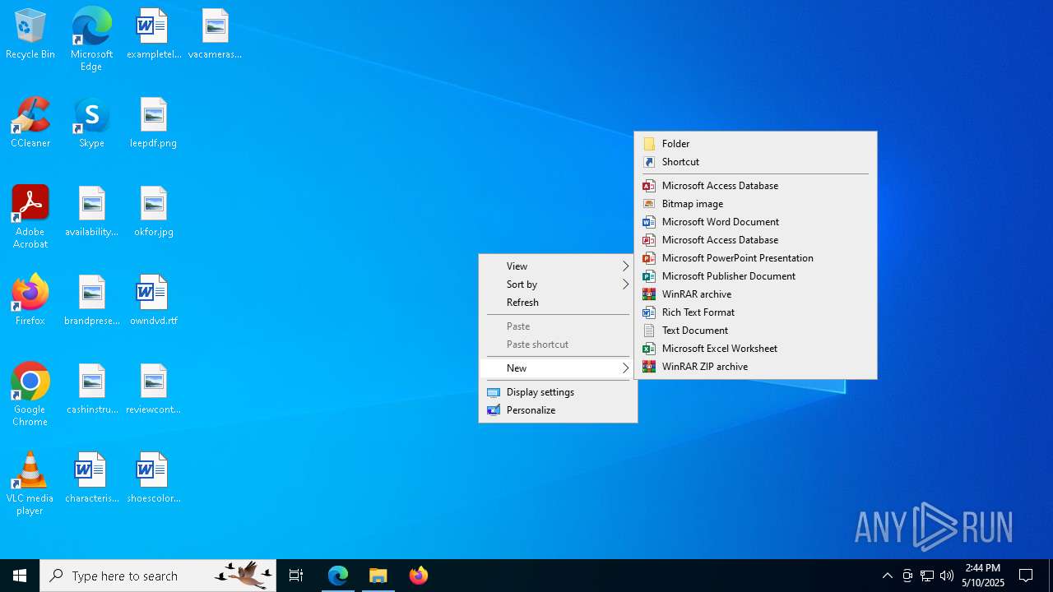Screen dimensions: 1053x592
Task: Click the taskbar search box
Action: [158, 576]
